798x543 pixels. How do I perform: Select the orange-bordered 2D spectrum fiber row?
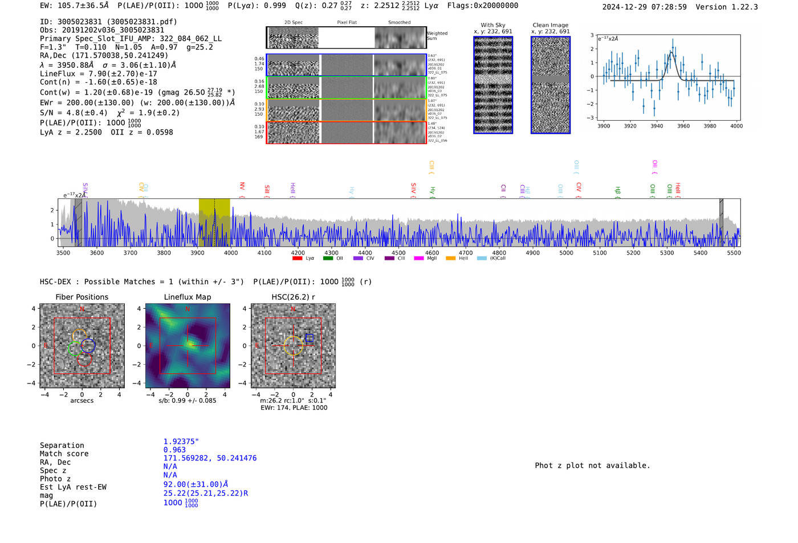pyautogui.click(x=347, y=110)
